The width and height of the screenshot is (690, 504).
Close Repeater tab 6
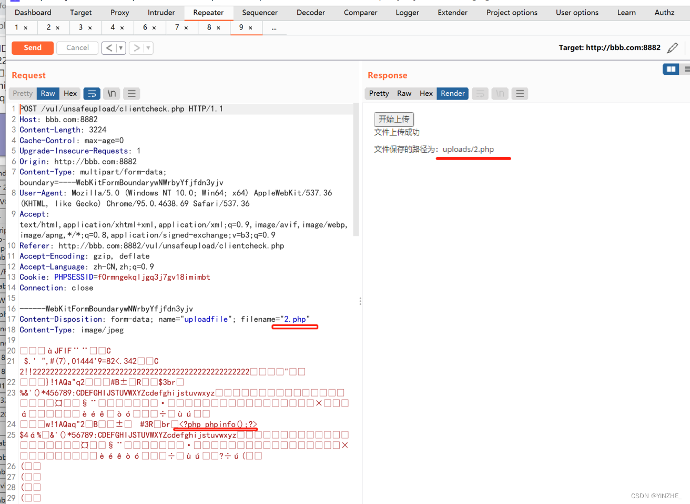coord(154,28)
